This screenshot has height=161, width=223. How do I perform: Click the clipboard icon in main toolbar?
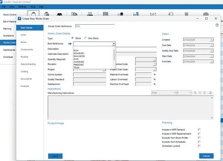(33, 14)
